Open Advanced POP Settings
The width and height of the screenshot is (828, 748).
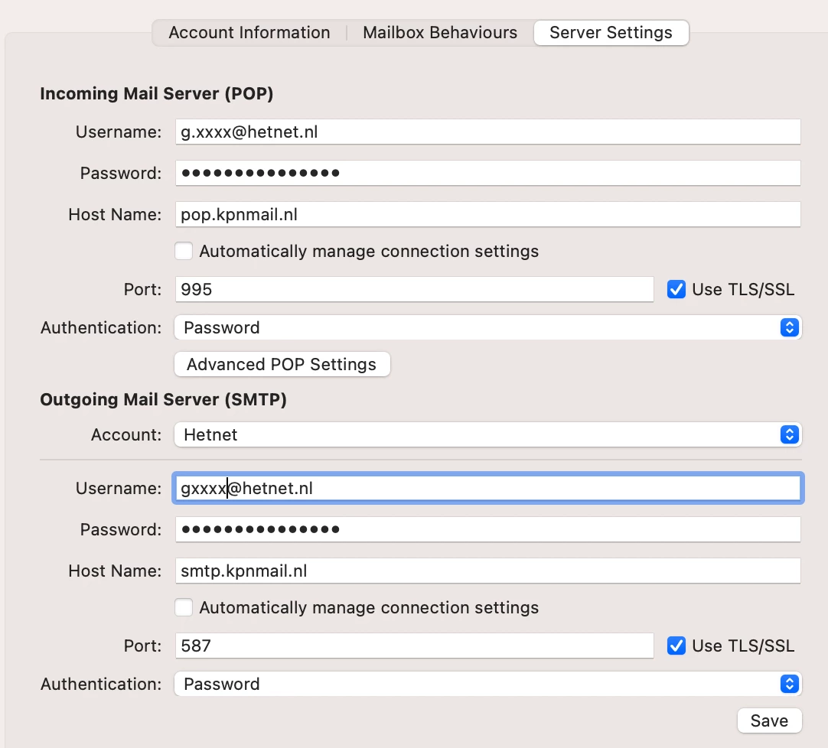pyautogui.click(x=282, y=364)
